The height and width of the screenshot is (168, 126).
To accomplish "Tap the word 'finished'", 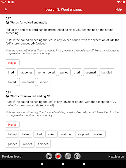I will (43, 144).
